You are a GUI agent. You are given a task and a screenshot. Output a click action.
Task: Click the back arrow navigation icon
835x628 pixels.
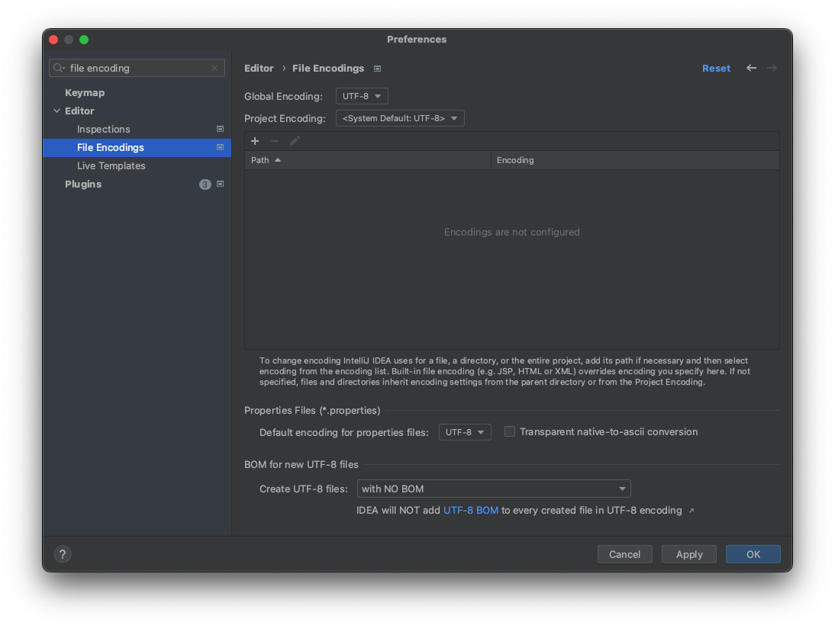click(751, 68)
